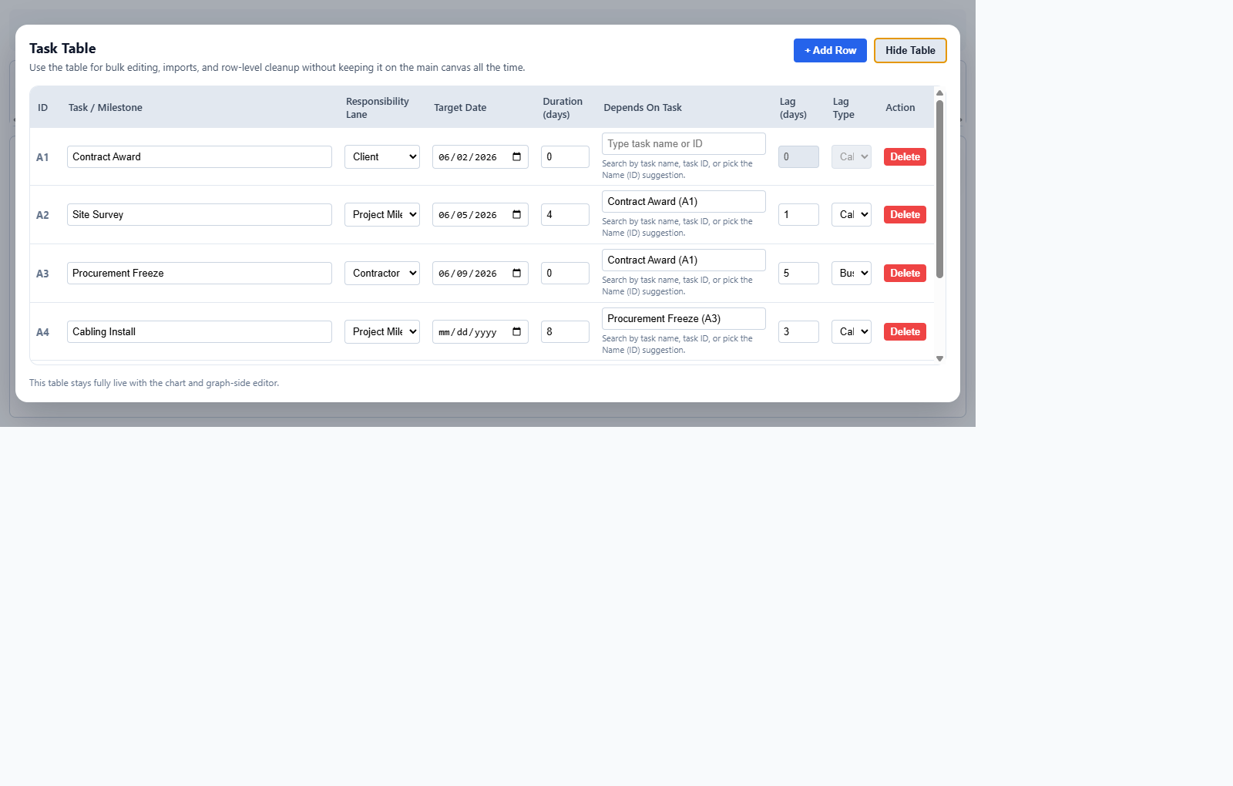Click the A4 row ID
Viewport: 1233px width, 786px height.
pyautogui.click(x=42, y=332)
